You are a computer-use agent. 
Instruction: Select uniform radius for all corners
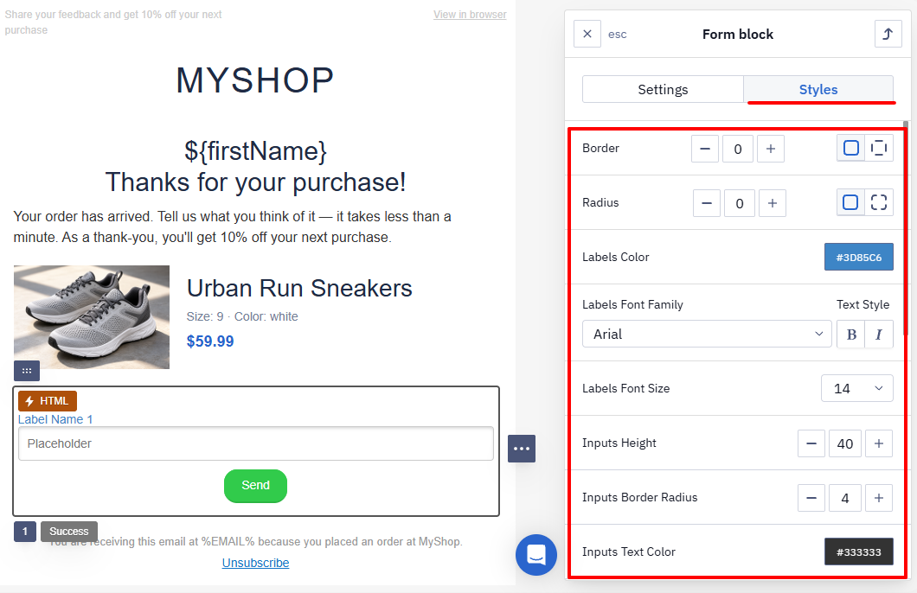[851, 203]
